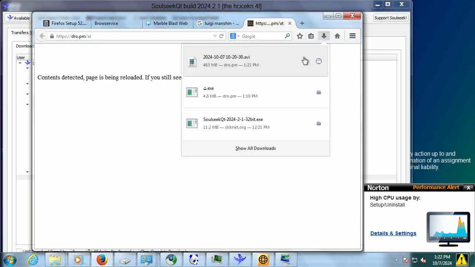Image resolution: width=475 pixels, height=267 pixels.
Task: Select the Transfers tab in Soulseek
Action: coord(22,33)
